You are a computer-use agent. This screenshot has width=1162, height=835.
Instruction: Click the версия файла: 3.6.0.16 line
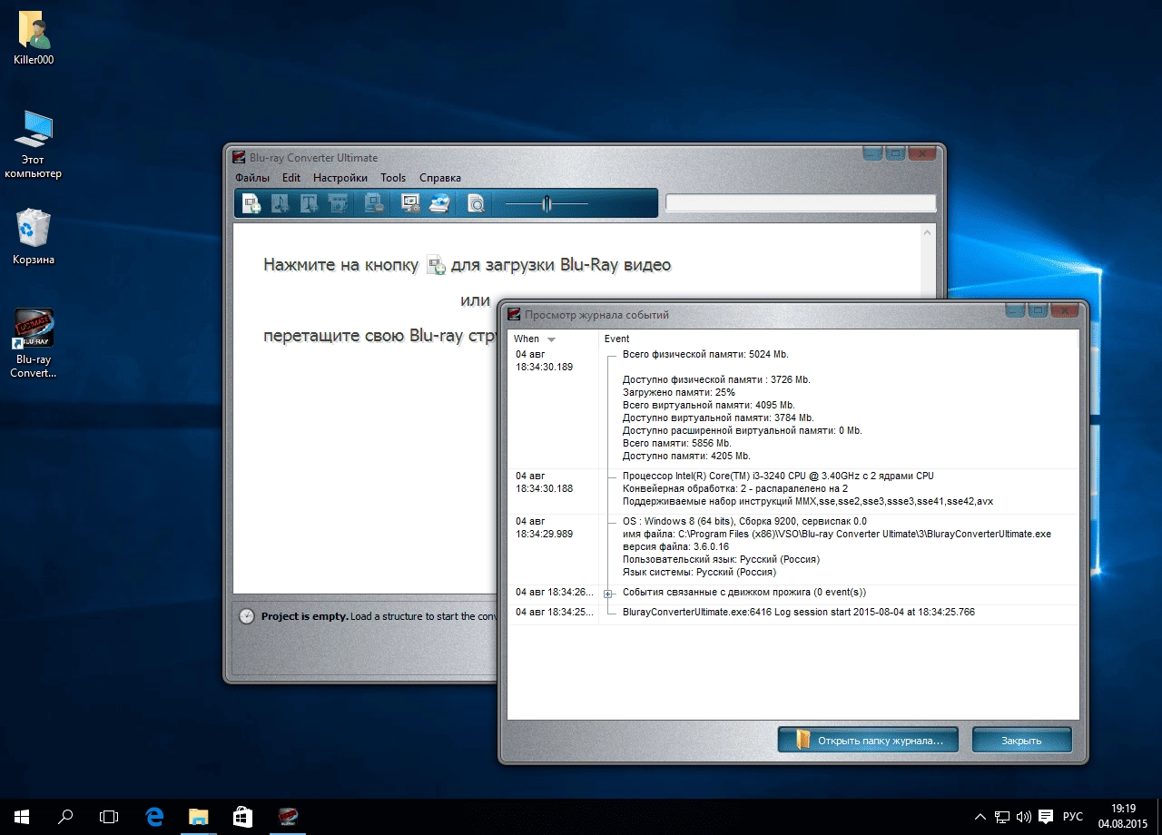(x=675, y=547)
